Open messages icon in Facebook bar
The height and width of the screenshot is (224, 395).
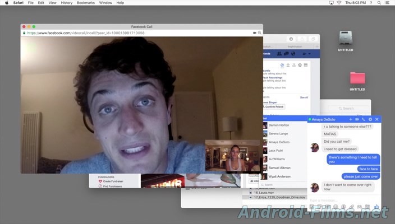286,54
